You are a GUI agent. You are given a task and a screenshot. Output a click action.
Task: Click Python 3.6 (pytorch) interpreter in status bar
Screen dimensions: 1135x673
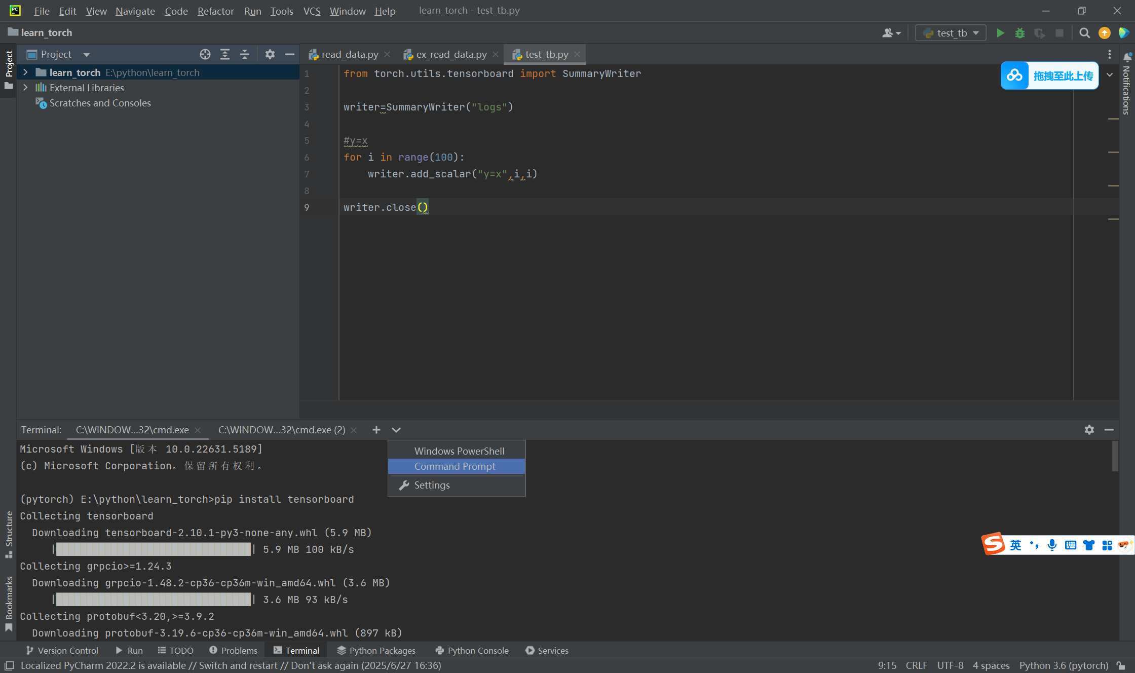pyautogui.click(x=1064, y=665)
